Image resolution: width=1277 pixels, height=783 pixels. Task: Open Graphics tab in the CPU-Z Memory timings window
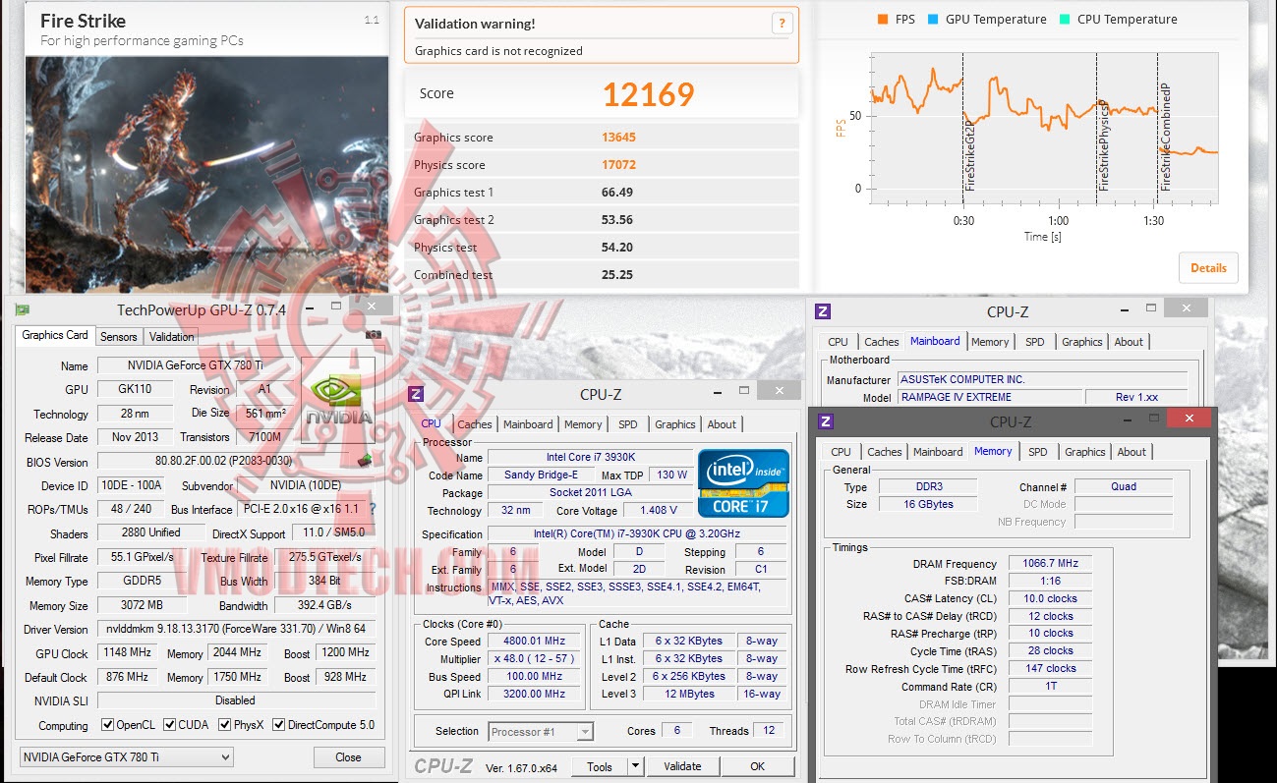tap(1085, 452)
